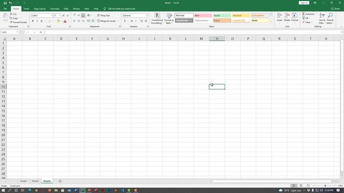The width and height of the screenshot is (344, 193).
Task: Click the Sign in button
Action: tap(304, 3)
